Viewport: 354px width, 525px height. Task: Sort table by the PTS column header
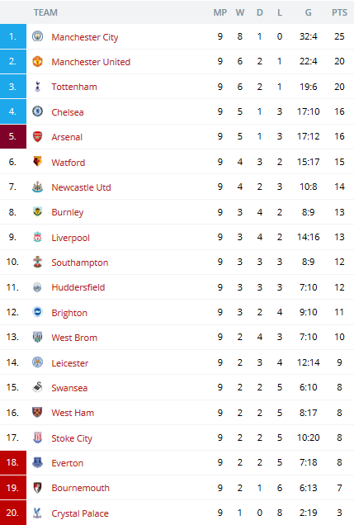click(x=339, y=12)
